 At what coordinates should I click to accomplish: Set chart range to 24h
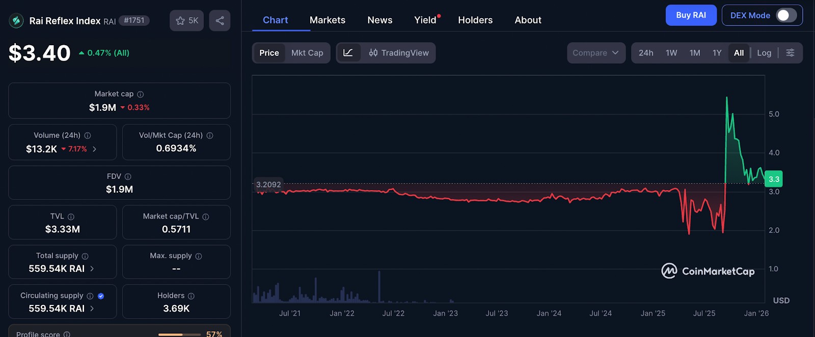pos(646,53)
